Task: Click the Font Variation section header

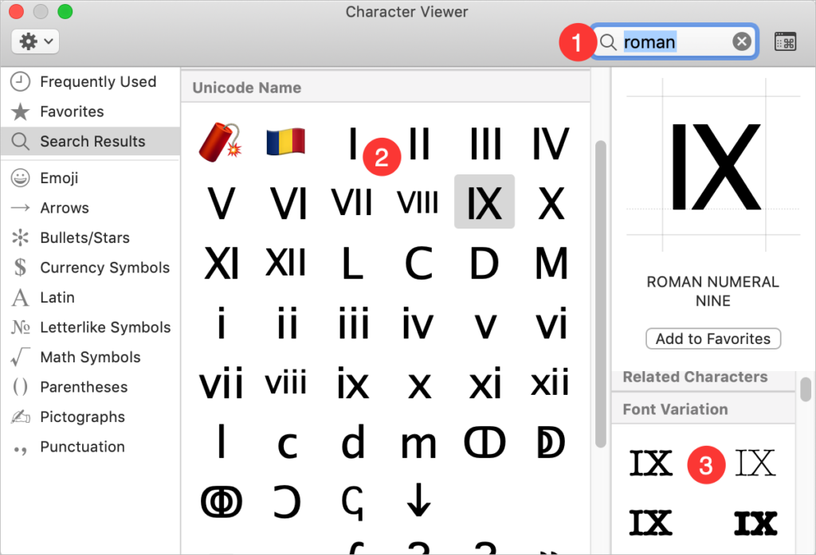Action: 703,409
